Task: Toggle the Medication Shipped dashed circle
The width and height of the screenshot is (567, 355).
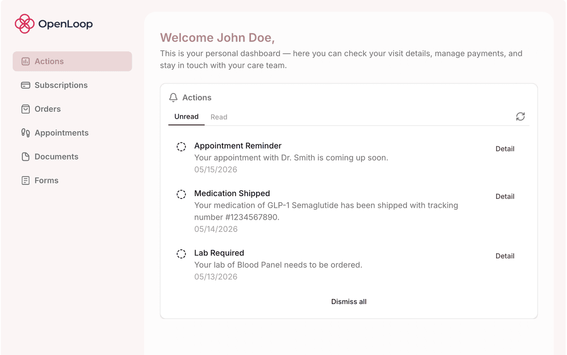Action: pos(181,194)
